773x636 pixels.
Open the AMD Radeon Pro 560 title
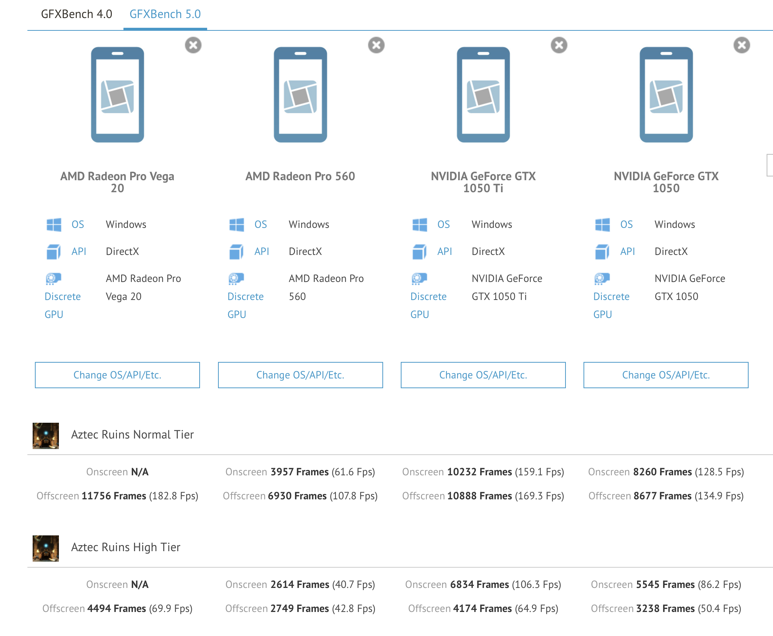click(300, 176)
